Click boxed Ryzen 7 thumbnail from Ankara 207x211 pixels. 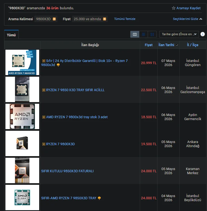coord(22,144)
